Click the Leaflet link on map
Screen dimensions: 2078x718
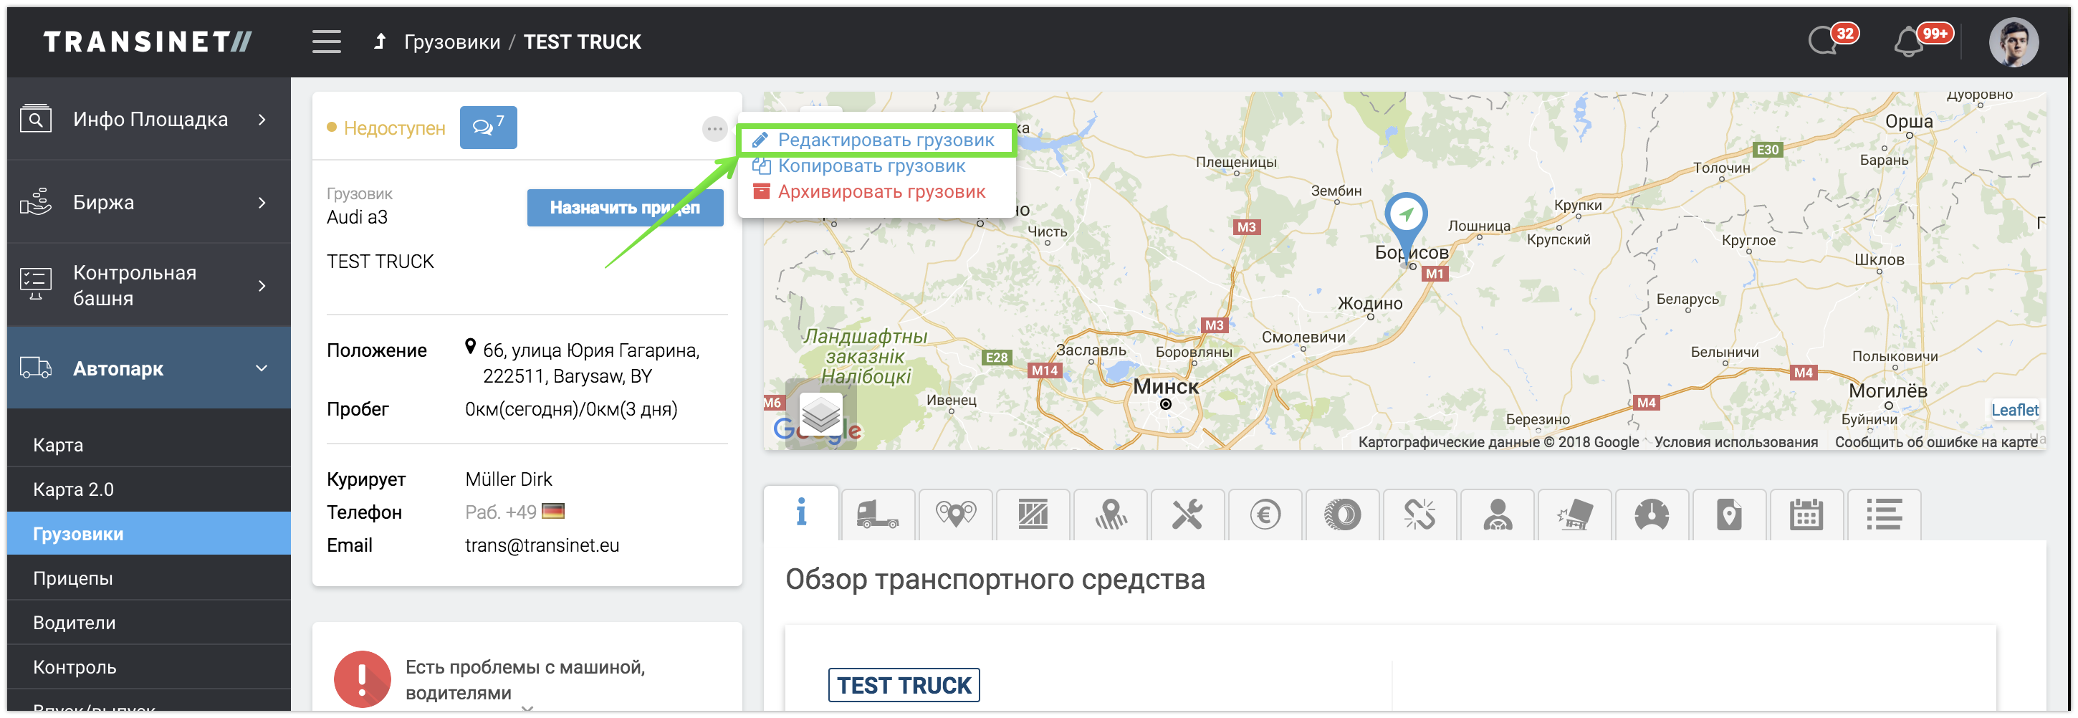[2014, 410]
